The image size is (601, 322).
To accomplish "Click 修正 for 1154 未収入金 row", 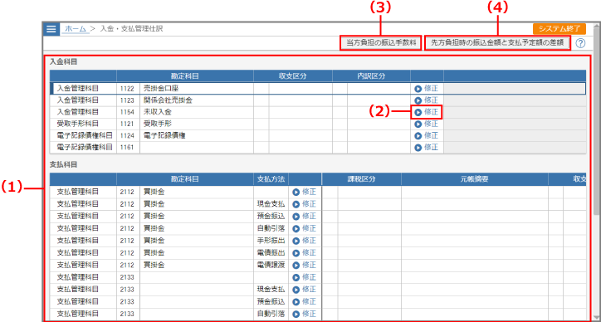I will click(x=426, y=112).
